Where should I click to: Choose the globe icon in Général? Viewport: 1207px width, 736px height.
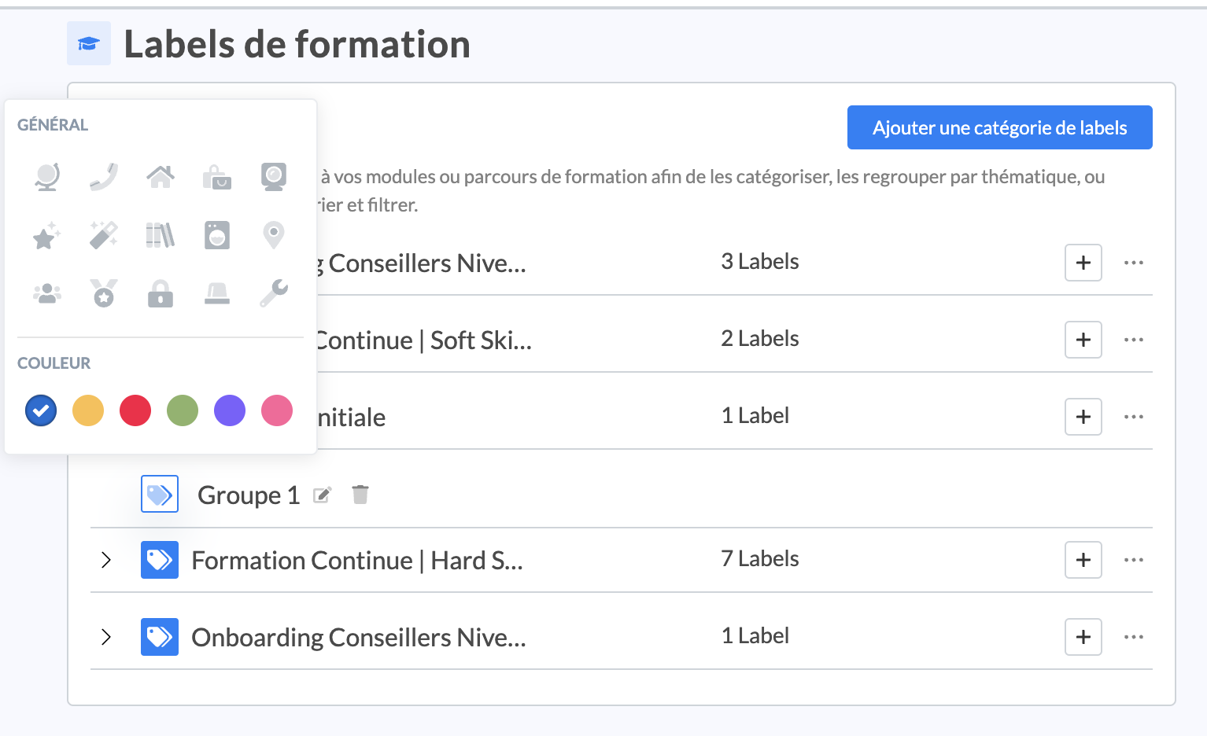tap(47, 176)
